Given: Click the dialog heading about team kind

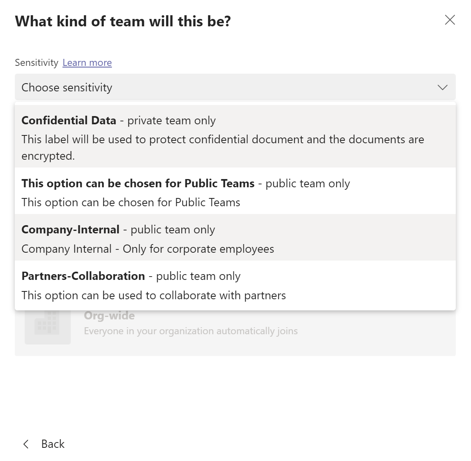Looking at the screenshot, I should click(x=123, y=21).
